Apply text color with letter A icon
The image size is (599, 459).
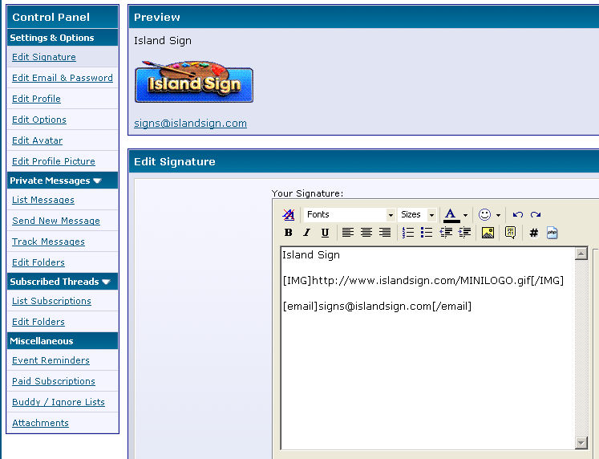tap(451, 215)
